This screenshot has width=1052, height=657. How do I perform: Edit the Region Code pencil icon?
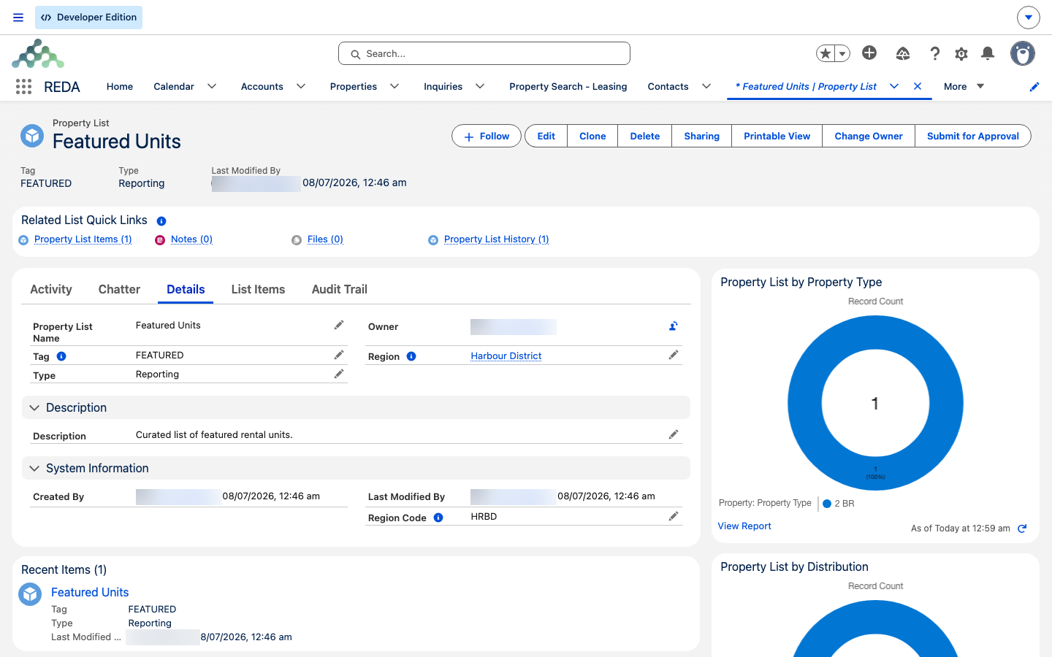pos(674,516)
